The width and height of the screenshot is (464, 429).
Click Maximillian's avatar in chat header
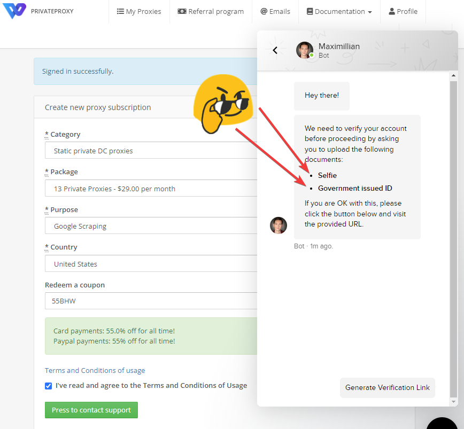pyautogui.click(x=305, y=50)
